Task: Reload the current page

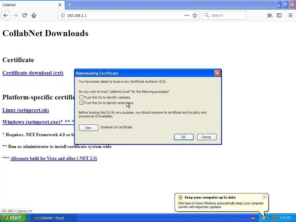Action: coord(25,15)
